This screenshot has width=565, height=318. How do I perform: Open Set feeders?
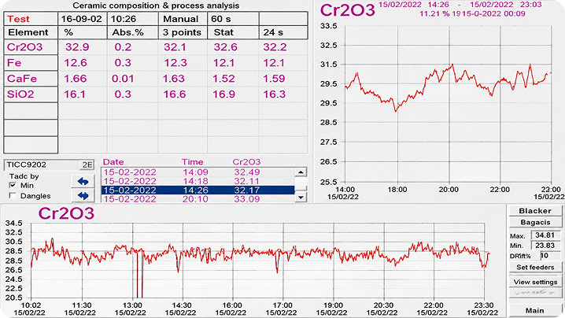tap(535, 267)
